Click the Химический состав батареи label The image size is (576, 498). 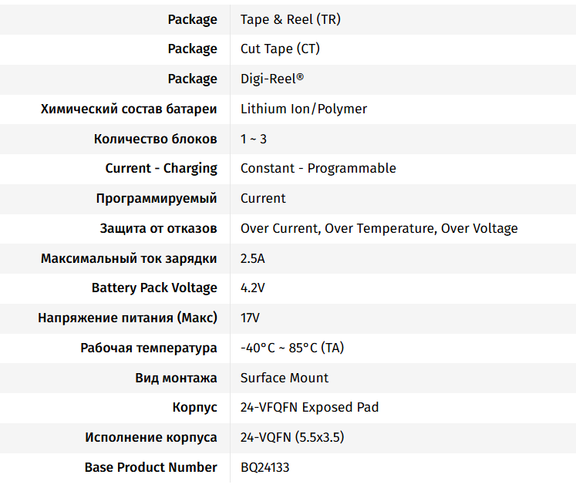coord(129,109)
